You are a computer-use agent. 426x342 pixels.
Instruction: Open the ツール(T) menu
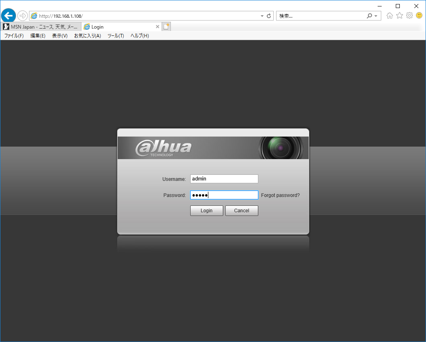(116, 36)
